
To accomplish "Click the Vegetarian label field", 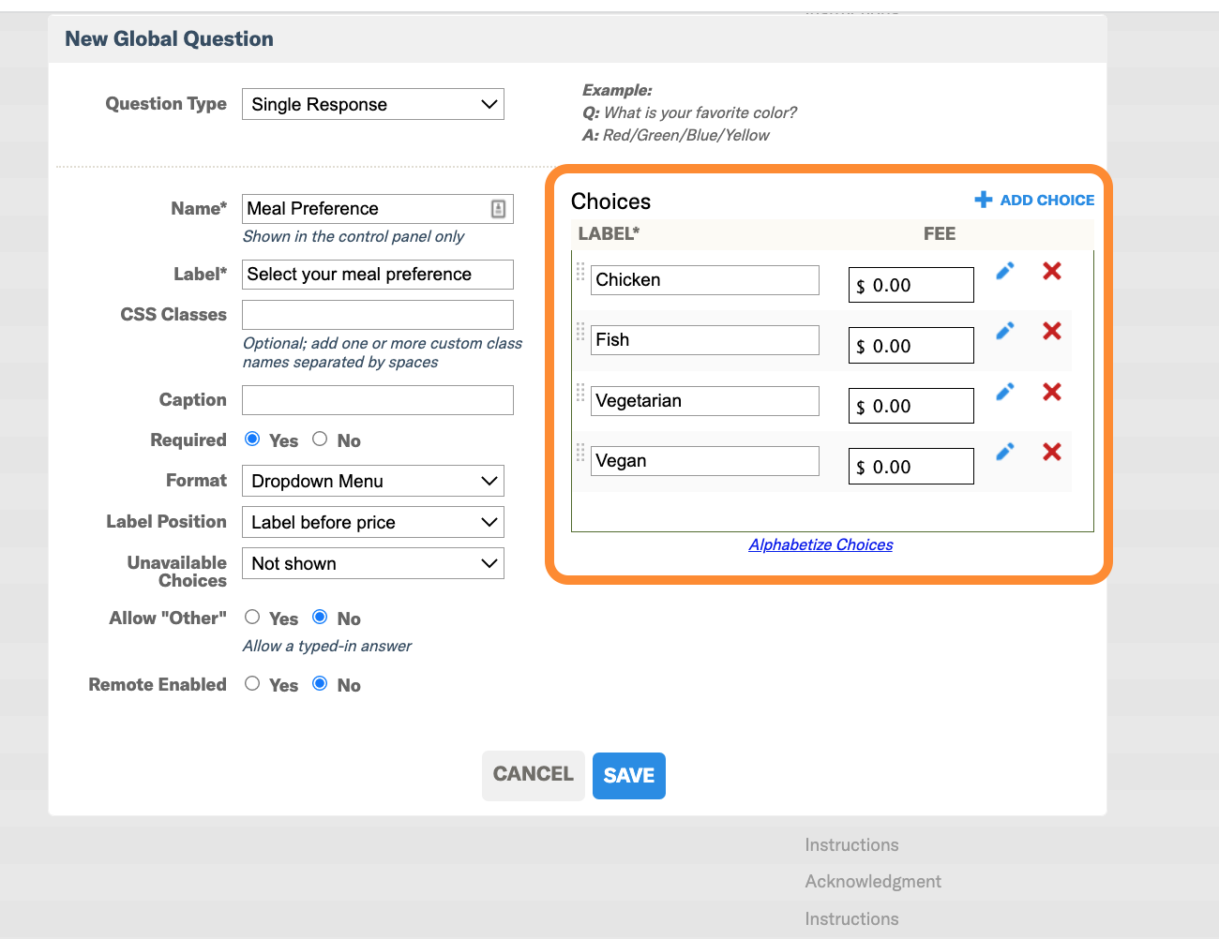I will tap(705, 401).
